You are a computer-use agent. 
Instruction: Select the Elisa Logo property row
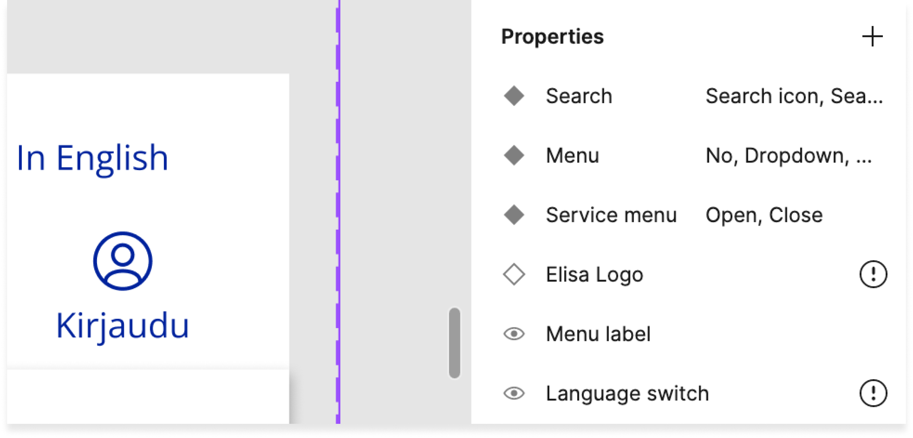click(x=594, y=274)
